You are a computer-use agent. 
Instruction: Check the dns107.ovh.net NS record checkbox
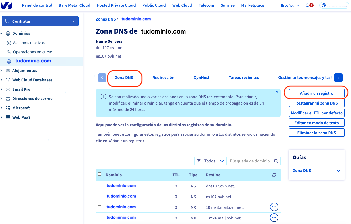100,186
